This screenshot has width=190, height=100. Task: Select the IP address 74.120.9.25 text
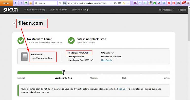[78, 53]
